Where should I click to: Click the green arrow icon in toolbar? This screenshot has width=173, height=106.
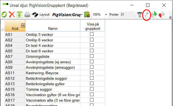click(154, 15)
